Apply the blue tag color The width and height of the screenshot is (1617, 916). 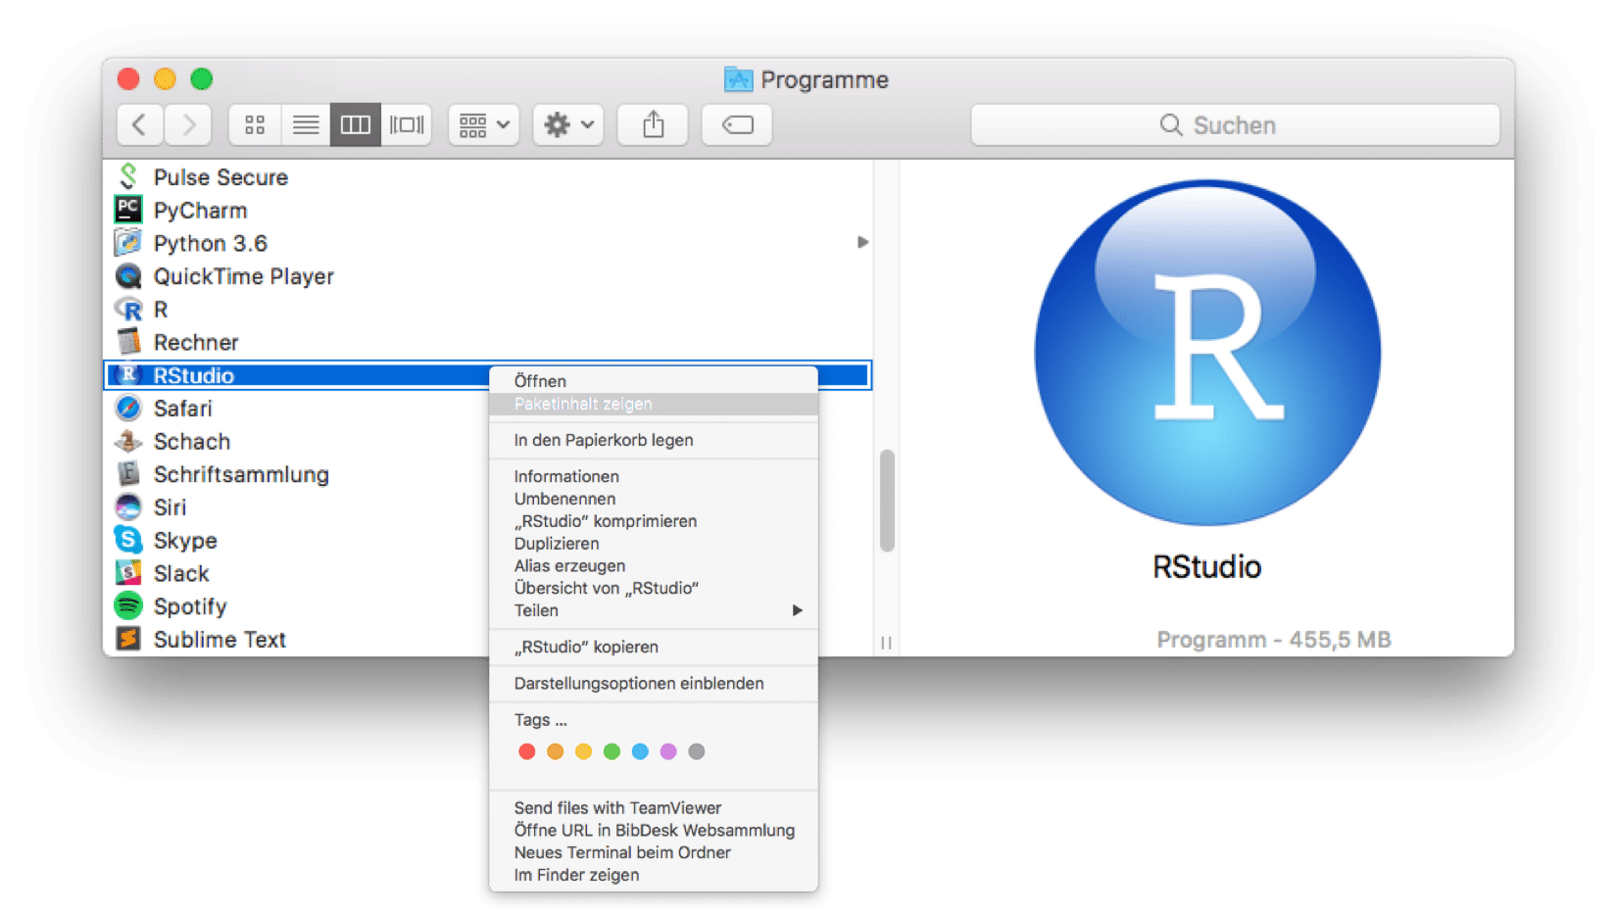(640, 751)
